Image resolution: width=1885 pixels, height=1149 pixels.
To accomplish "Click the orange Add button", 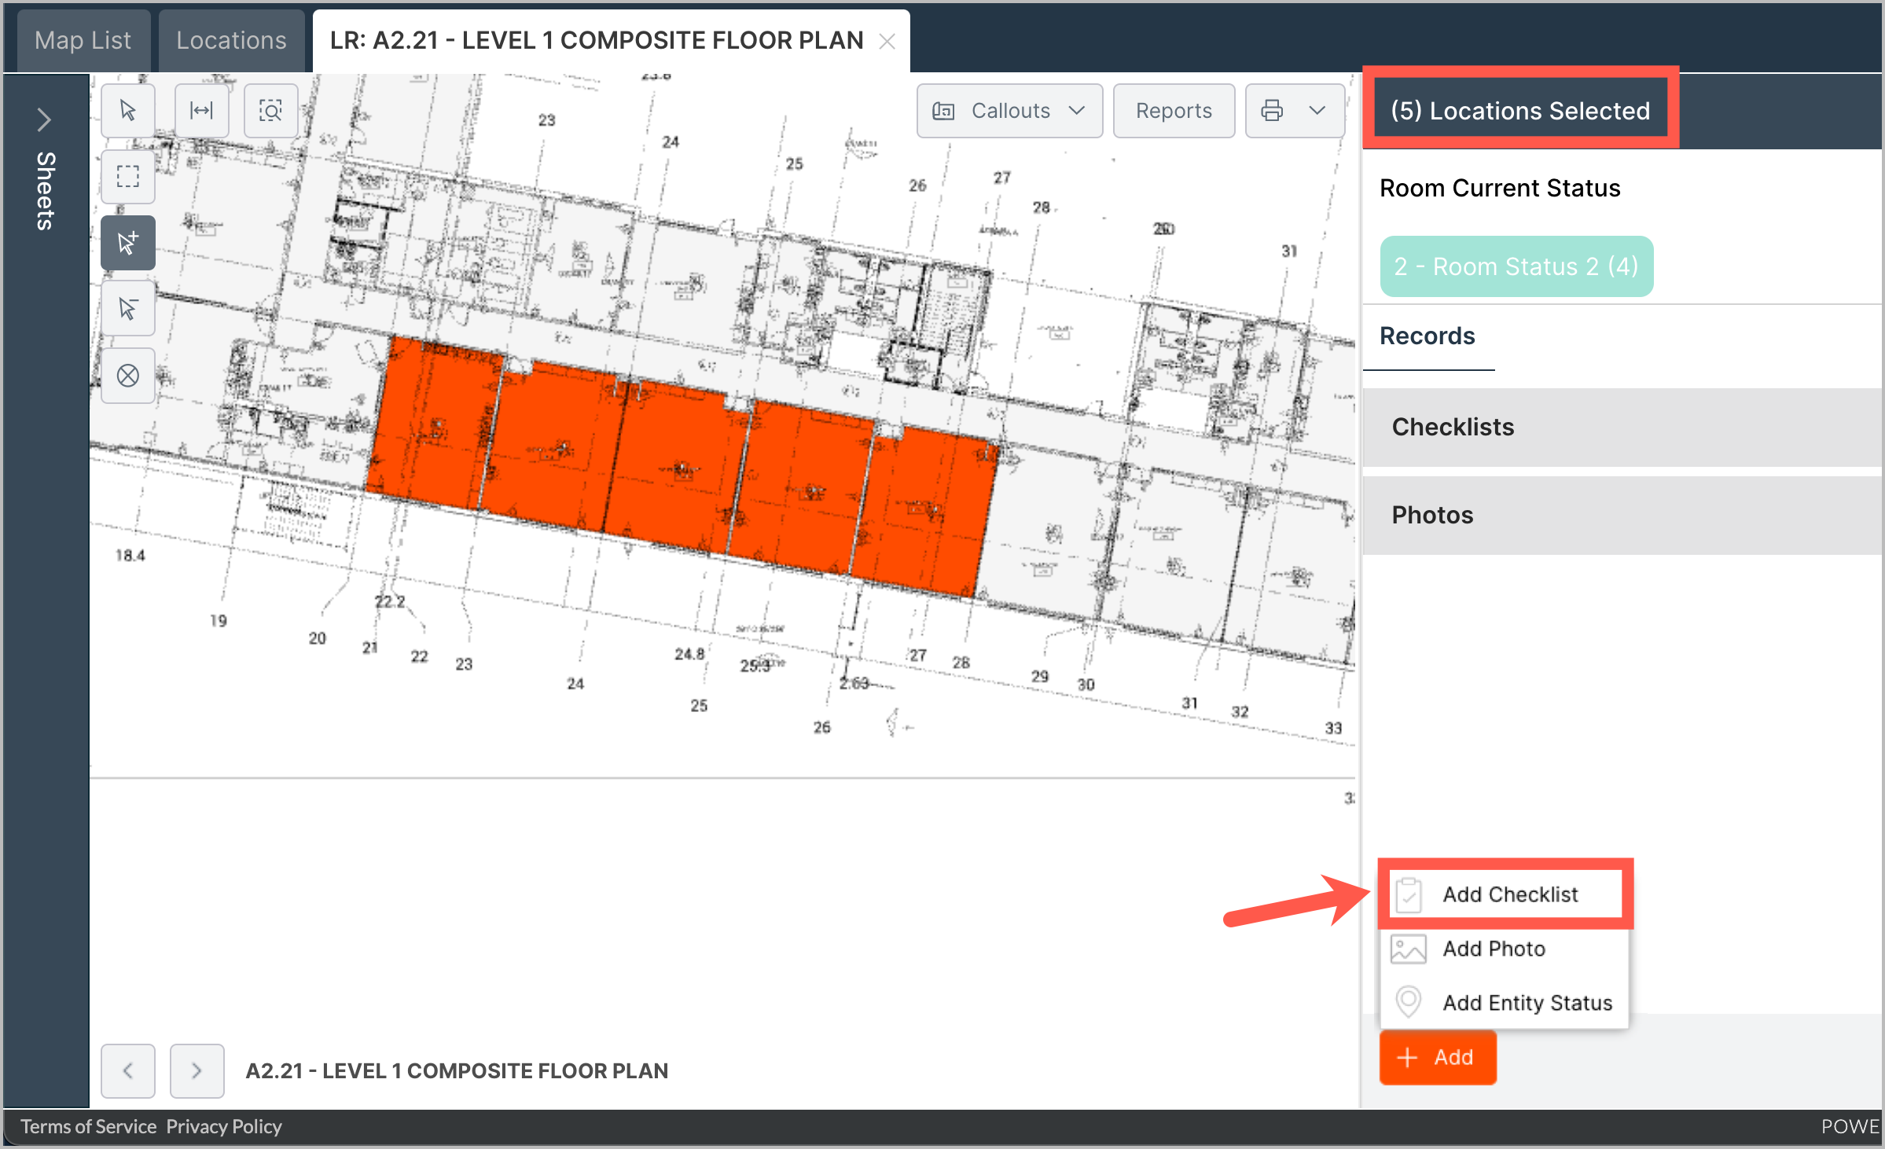I will point(1437,1057).
